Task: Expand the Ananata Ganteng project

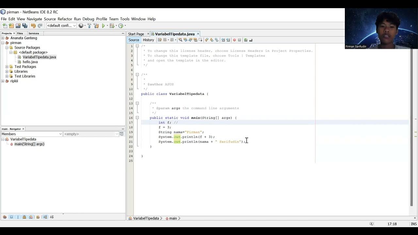Action: point(3,38)
